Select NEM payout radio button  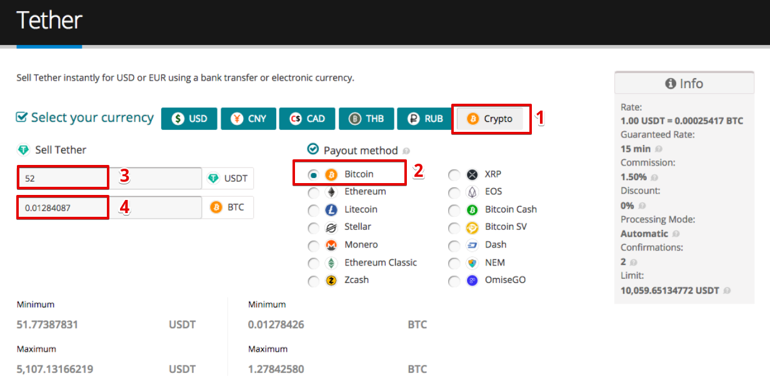point(454,263)
